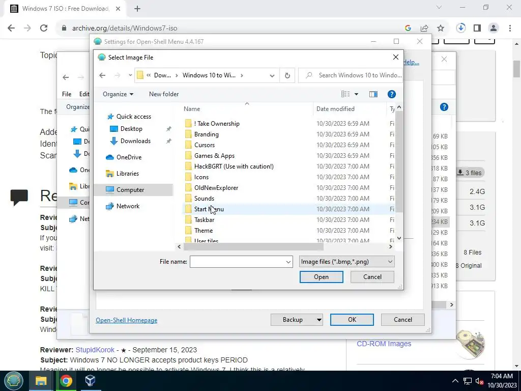
Task: Open Chrome three-dot menu
Action: 510,29
